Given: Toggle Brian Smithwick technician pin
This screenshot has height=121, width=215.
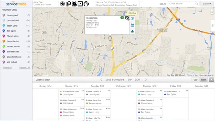Looking at the screenshot, I should coord(4,57).
